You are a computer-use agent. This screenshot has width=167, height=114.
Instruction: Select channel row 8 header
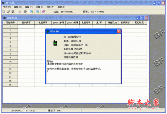(x=10, y=54)
